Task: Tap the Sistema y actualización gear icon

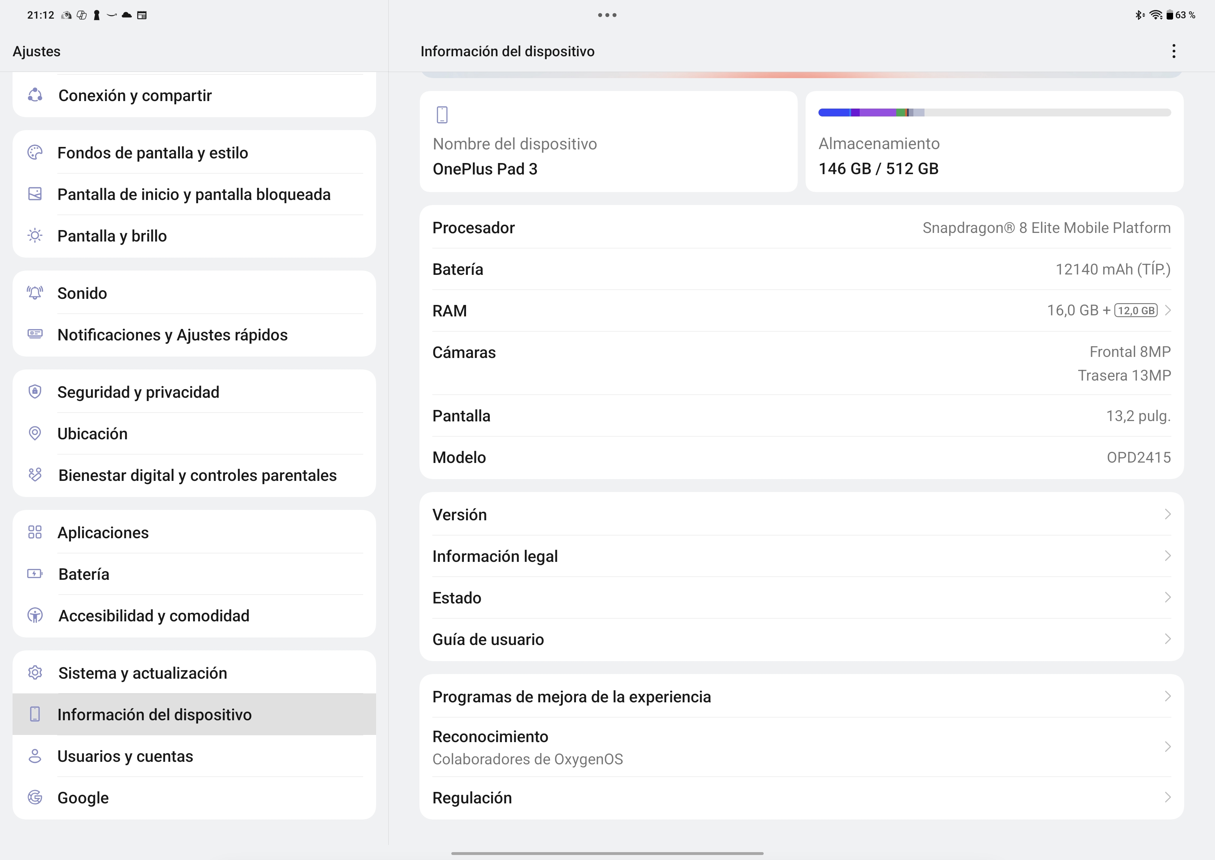Action: click(35, 673)
